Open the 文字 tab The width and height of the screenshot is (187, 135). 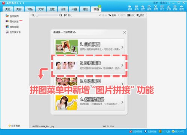click(41, 9)
